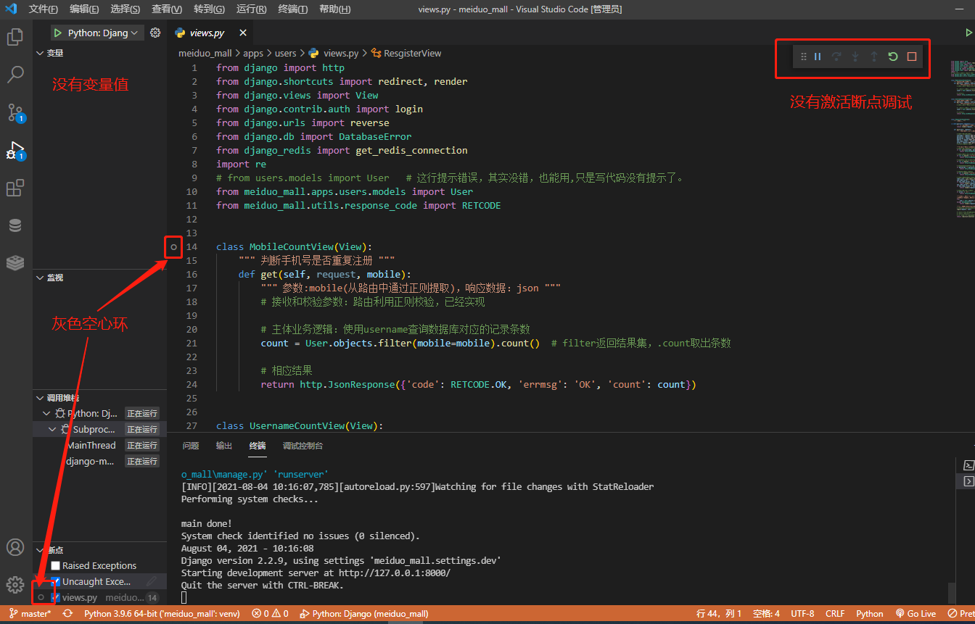
Task: Select the MainThread call stack row
Action: 99,445
